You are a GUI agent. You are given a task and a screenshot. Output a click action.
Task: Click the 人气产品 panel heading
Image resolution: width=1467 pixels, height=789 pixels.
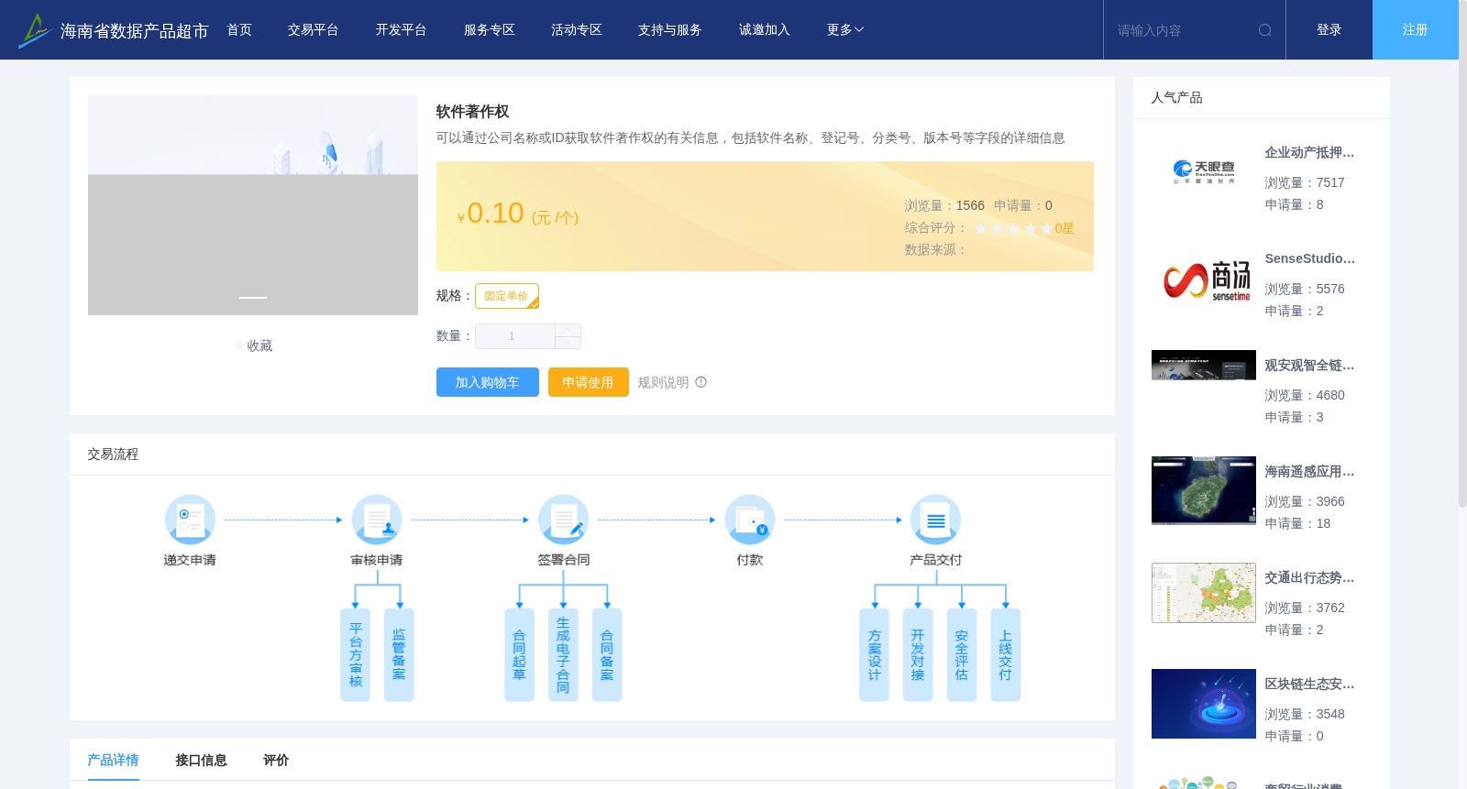(1176, 97)
